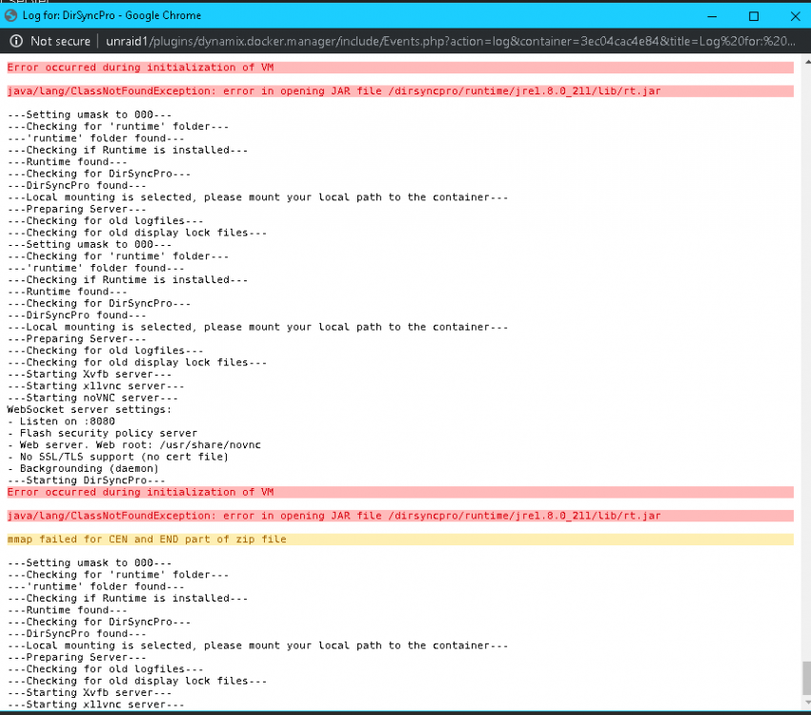
Task: Click the Chrome globe icon in title bar
Action: [x=10, y=15]
